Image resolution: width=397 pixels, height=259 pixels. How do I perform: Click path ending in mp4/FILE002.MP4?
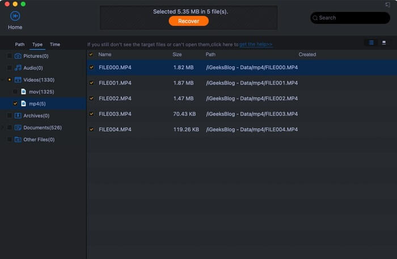coord(252,98)
